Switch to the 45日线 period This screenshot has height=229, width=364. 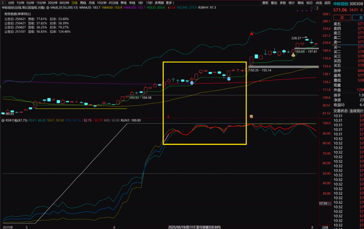coord(113,3)
